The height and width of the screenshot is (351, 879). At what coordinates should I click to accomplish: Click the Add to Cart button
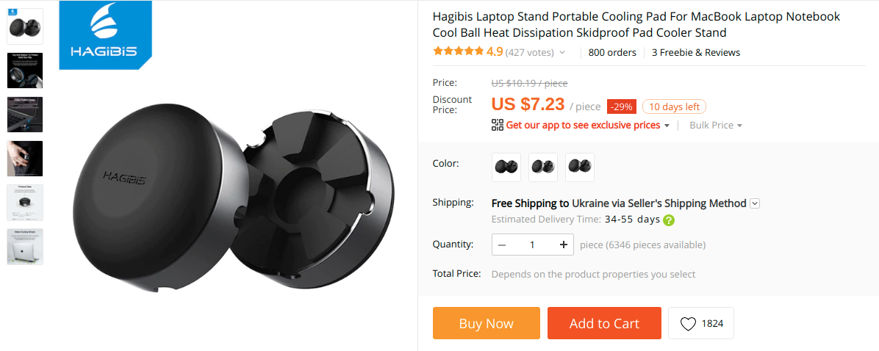click(x=604, y=323)
